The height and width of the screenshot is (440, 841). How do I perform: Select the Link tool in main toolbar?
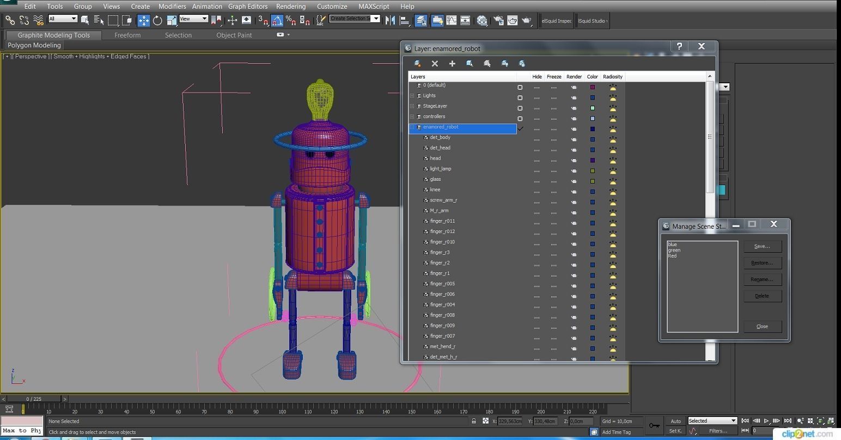[10, 20]
